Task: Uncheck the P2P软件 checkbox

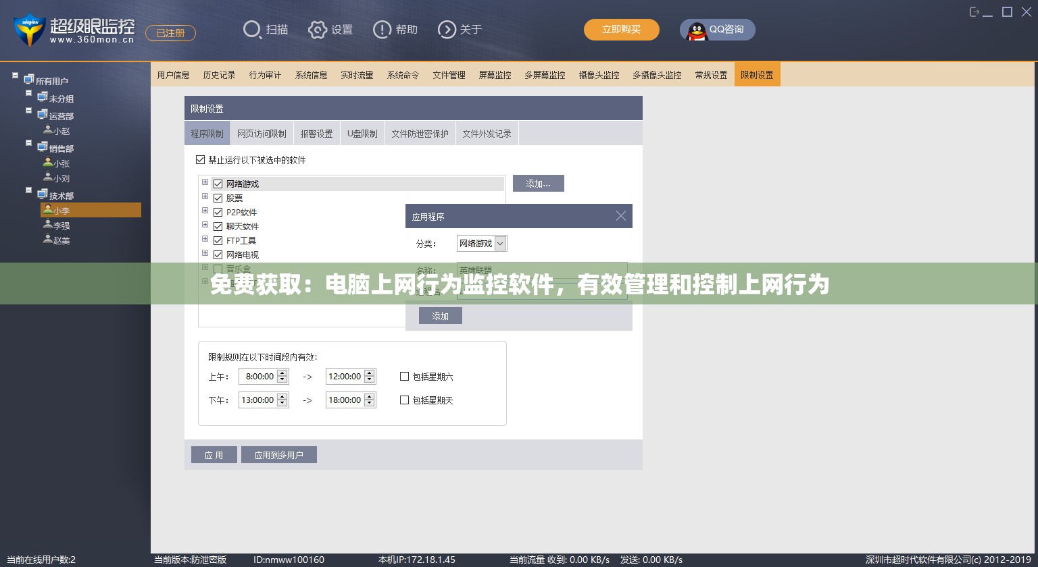Action: [x=218, y=212]
